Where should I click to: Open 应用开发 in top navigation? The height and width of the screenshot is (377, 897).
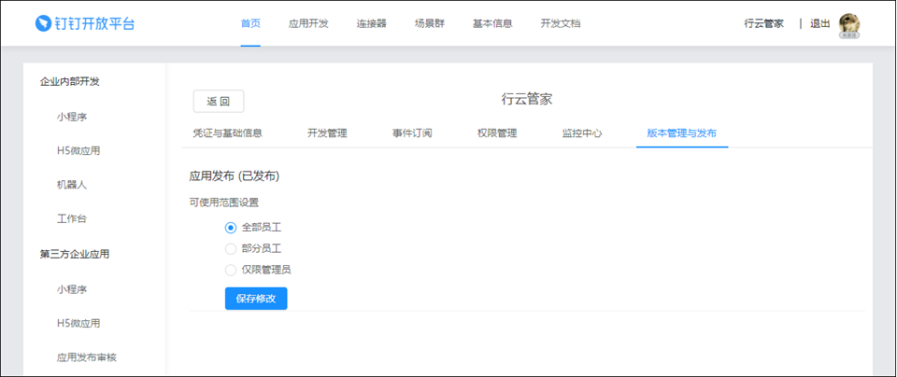pyautogui.click(x=308, y=23)
